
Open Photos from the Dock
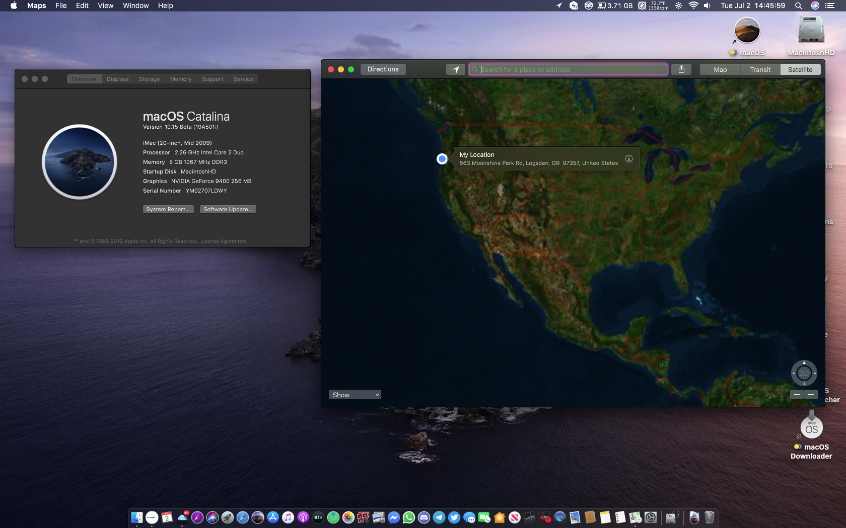(348, 517)
